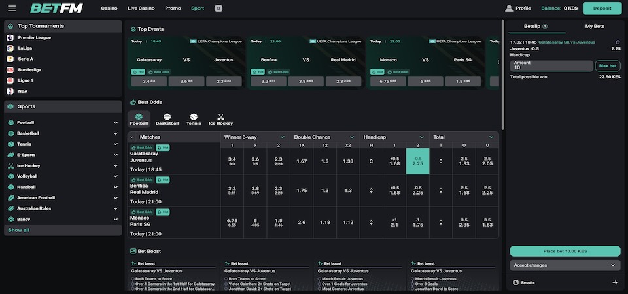
Task: Open the Winner 3-way market dropdown
Action: pos(283,137)
